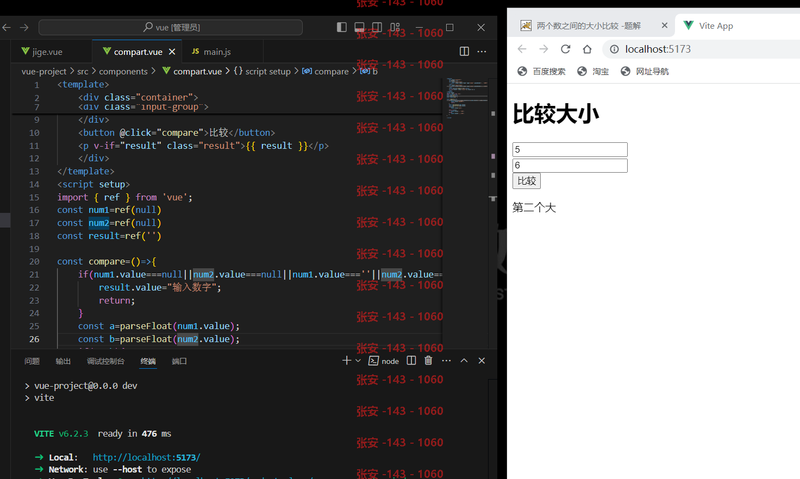Click vue-project in the breadcrumb
Viewport: 800px width, 479px height.
coord(44,71)
